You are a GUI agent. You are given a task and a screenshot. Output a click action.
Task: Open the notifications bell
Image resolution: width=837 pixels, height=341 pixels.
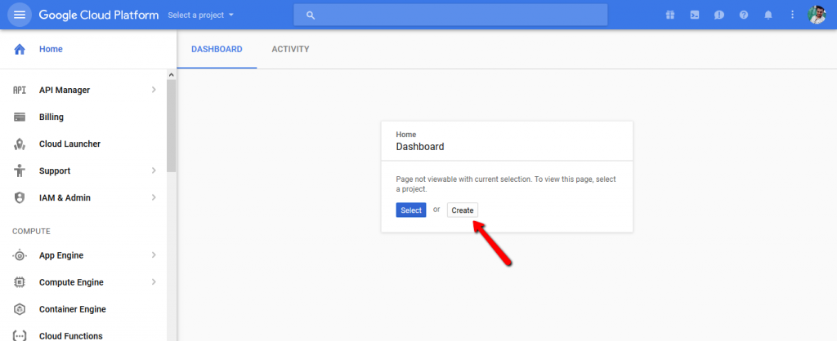[x=768, y=15]
